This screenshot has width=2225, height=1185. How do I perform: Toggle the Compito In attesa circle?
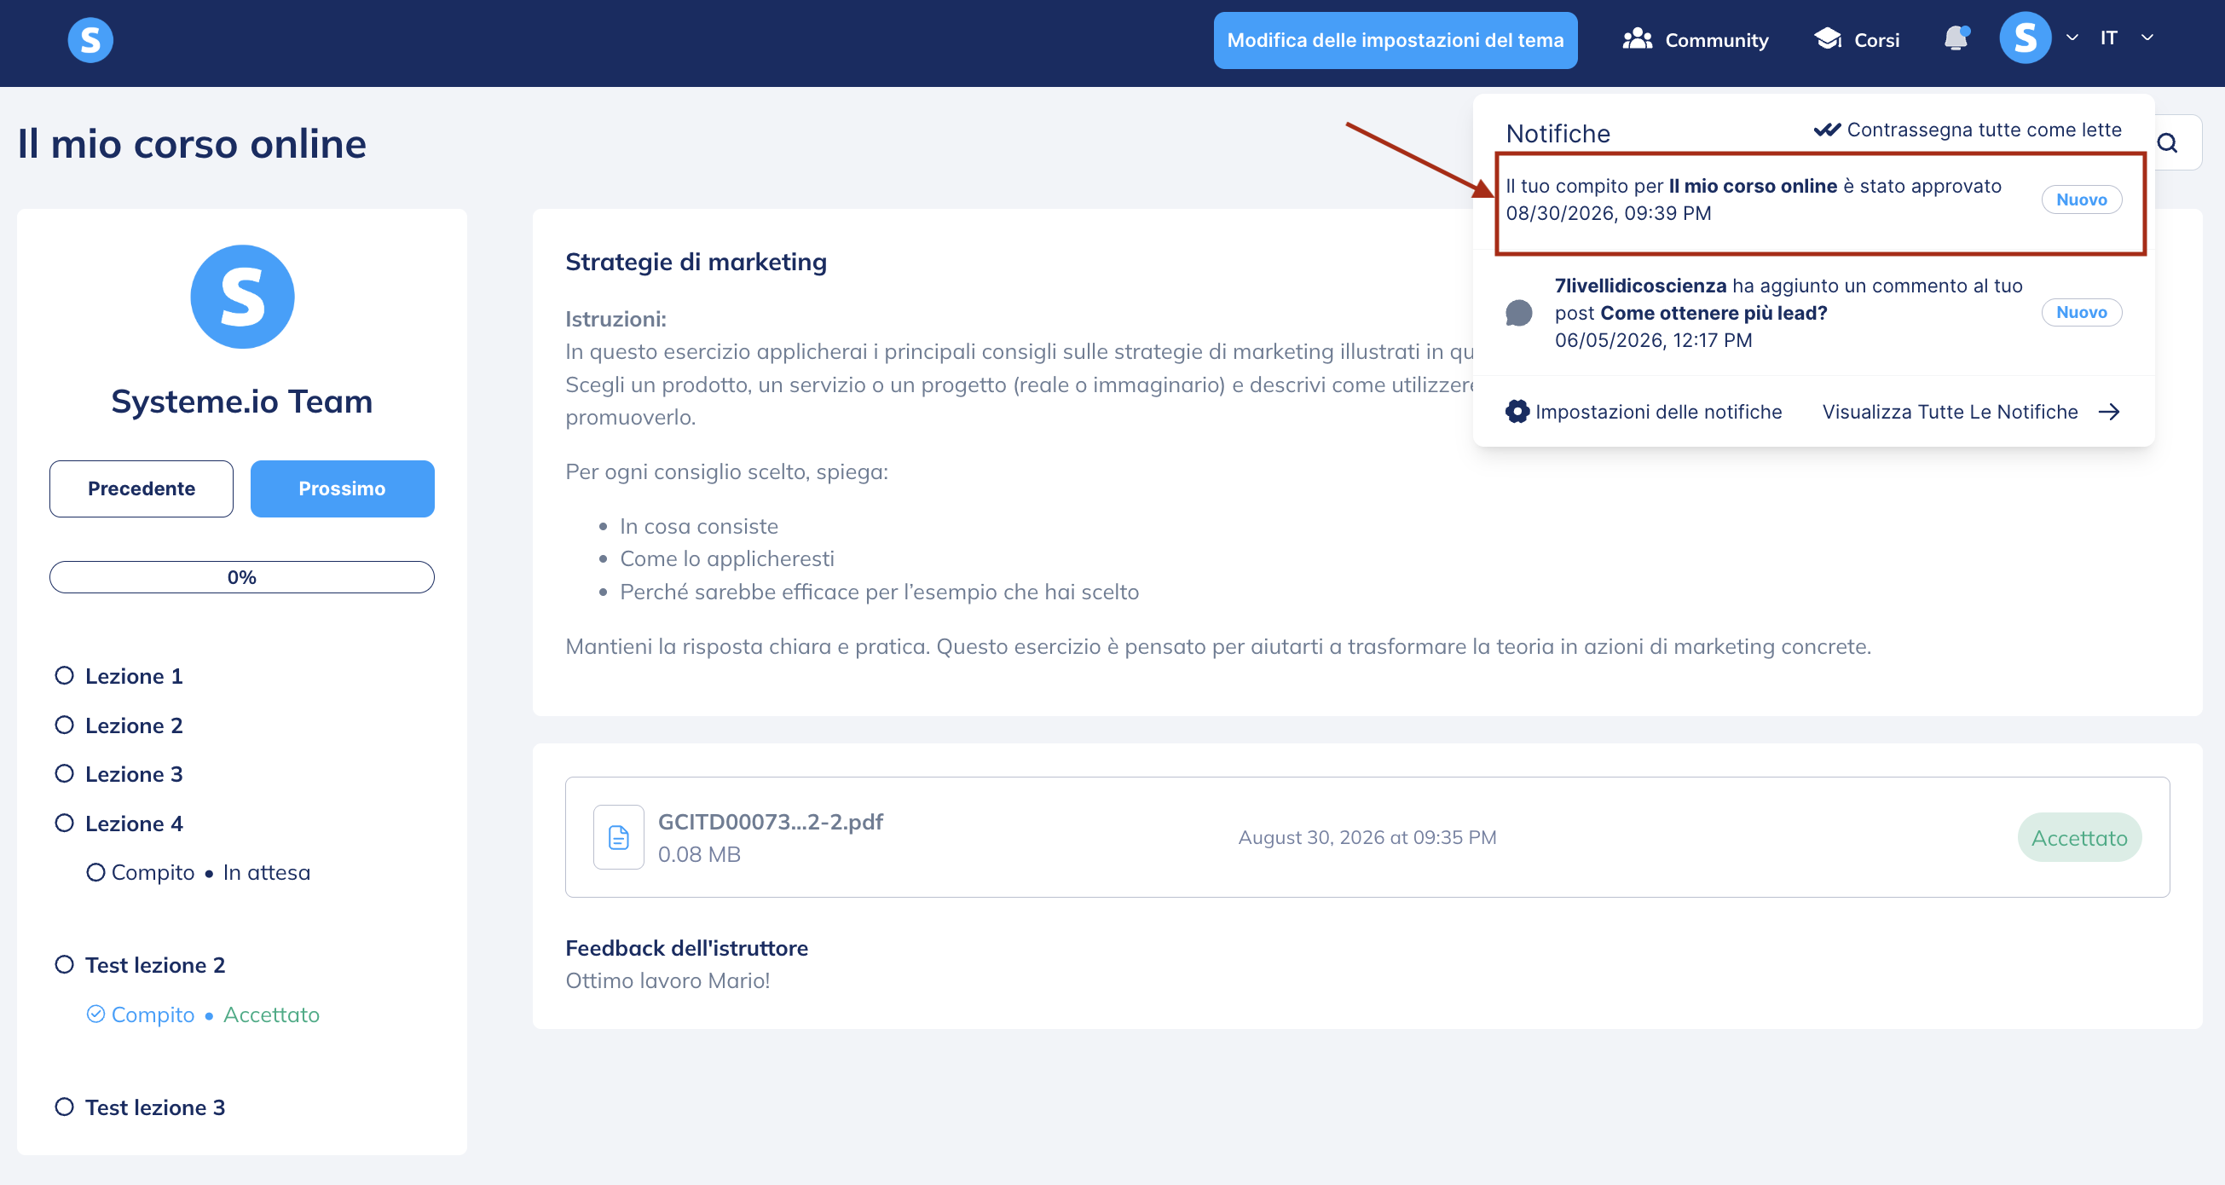(x=95, y=872)
